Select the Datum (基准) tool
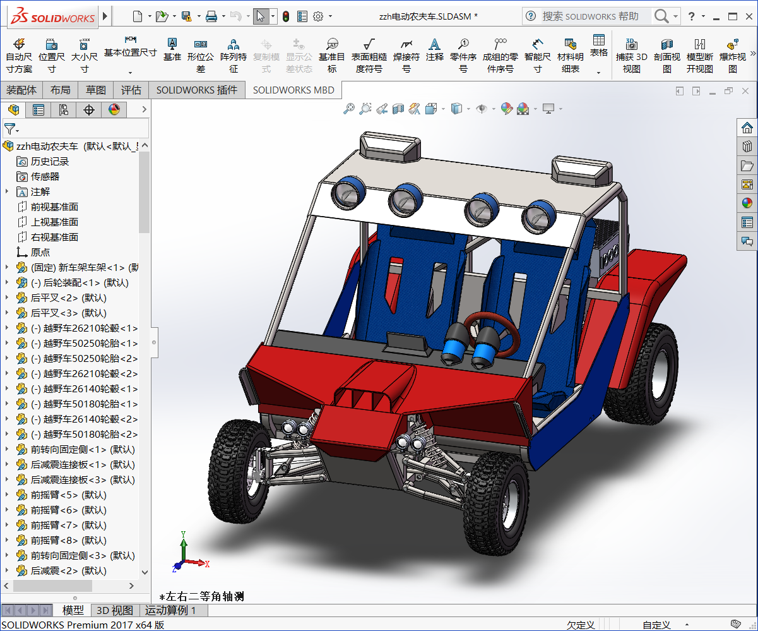This screenshot has width=758, height=631. (172, 49)
